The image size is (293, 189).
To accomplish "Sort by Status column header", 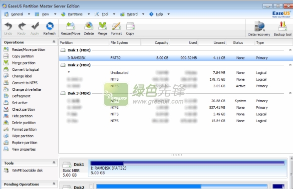I will tap(240, 42).
